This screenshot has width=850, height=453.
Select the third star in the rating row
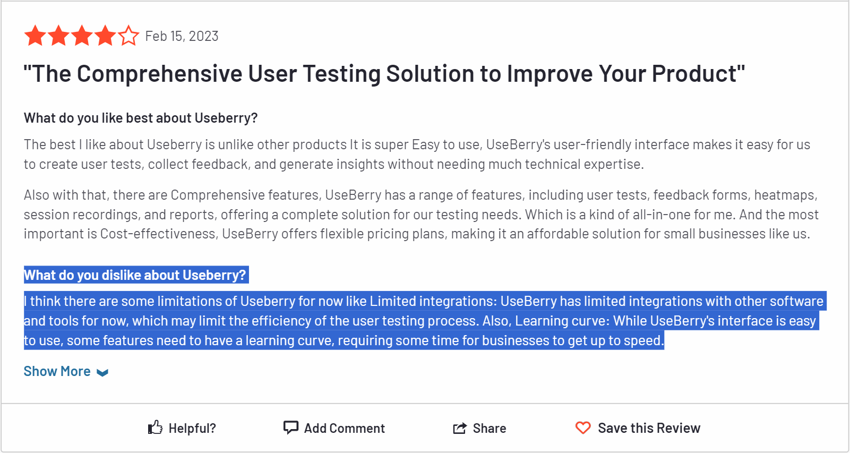(x=81, y=35)
